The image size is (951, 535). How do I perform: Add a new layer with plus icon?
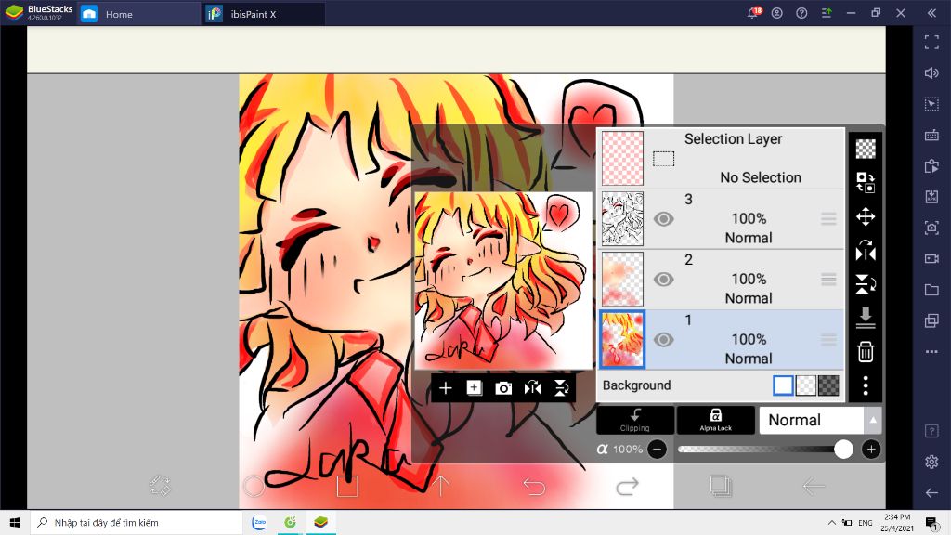445,388
